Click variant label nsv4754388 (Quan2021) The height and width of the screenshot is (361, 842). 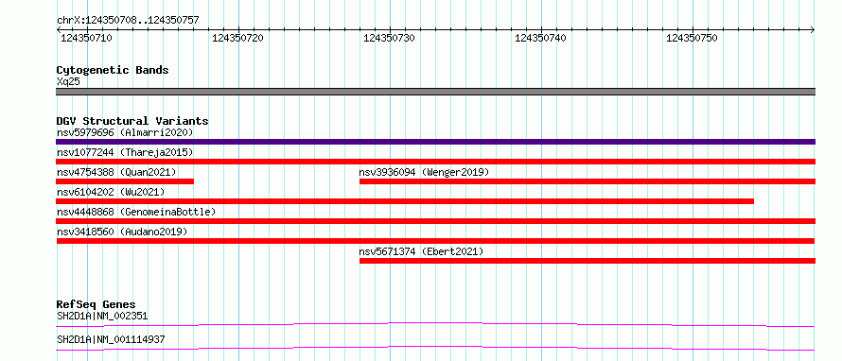coord(116,172)
